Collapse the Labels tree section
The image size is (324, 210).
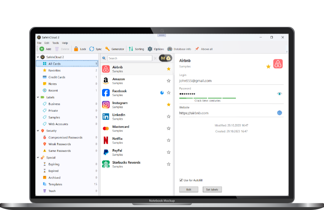click(x=38, y=97)
